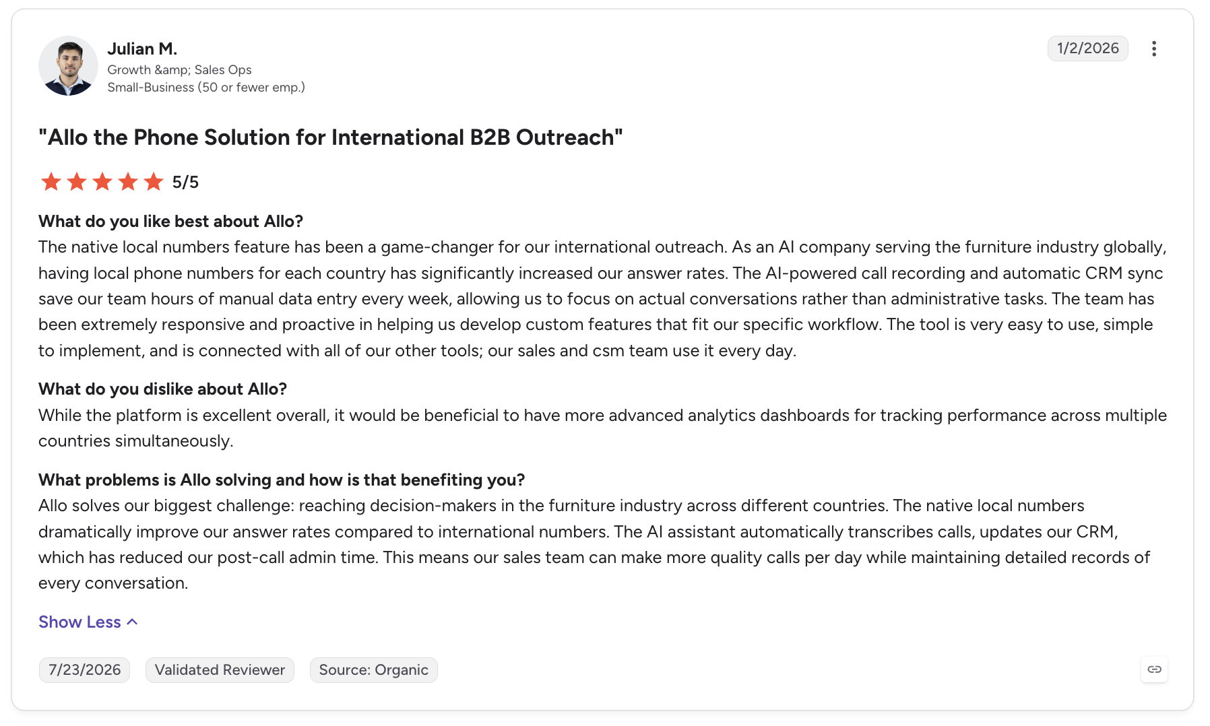Click the fourth rating star
1210x726 pixels.
[x=128, y=182]
